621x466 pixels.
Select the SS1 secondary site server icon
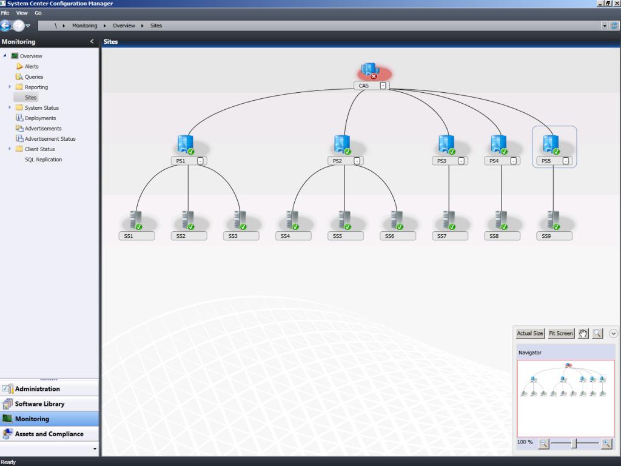pyautogui.click(x=136, y=220)
